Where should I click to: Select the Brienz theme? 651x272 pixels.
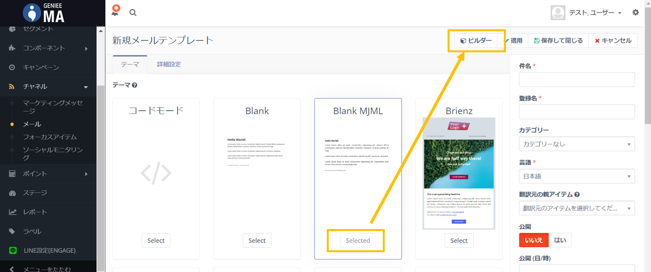[x=459, y=240]
